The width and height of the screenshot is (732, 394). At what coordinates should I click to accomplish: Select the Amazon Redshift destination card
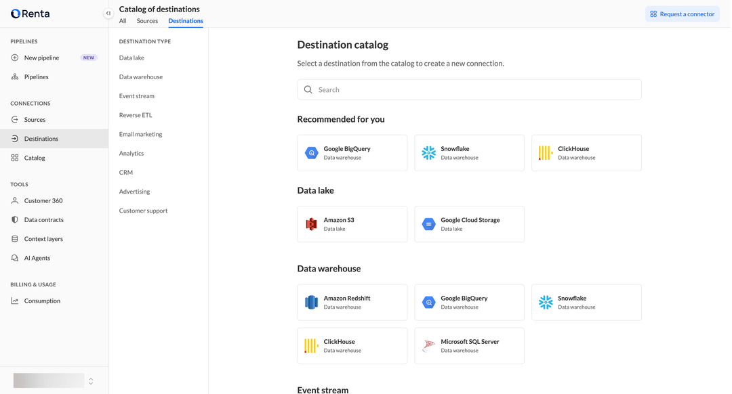pyautogui.click(x=352, y=303)
